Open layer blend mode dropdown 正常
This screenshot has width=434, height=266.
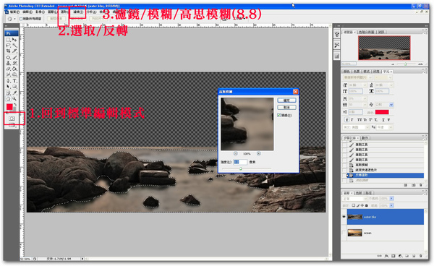355,199
